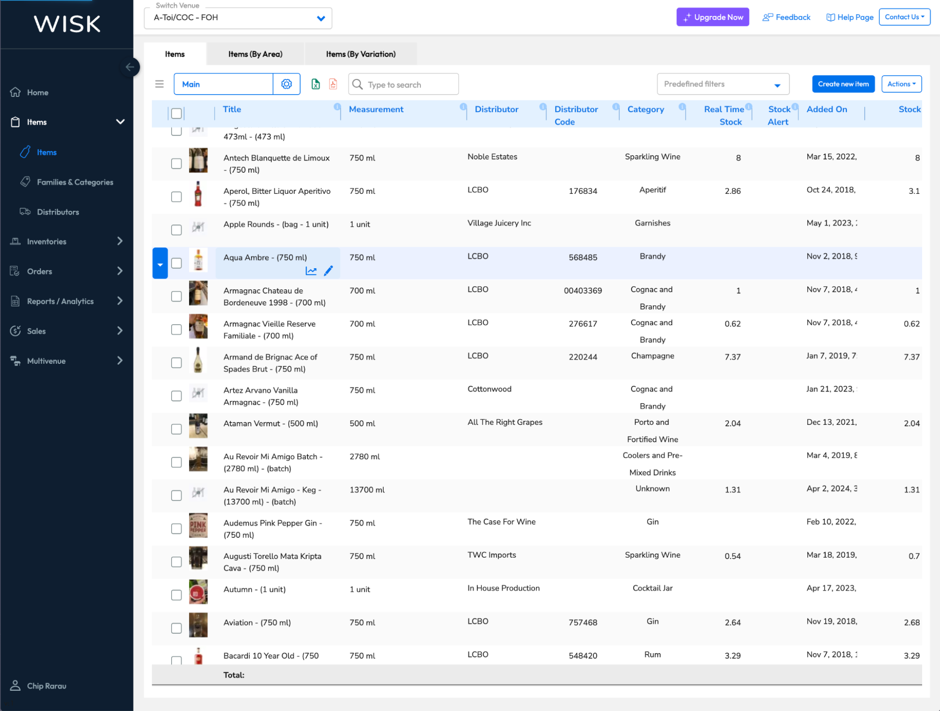Image resolution: width=940 pixels, height=711 pixels.
Task: Switch to the Items (By Variation) tab
Action: coord(360,54)
